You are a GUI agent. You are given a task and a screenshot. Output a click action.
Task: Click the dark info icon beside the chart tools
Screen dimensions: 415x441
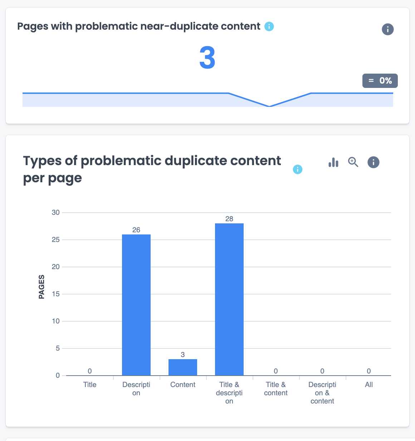tap(373, 162)
